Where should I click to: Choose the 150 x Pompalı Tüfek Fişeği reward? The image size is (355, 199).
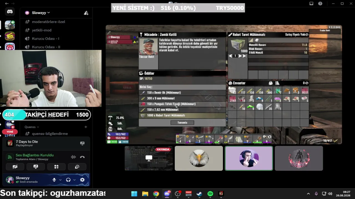(182, 104)
